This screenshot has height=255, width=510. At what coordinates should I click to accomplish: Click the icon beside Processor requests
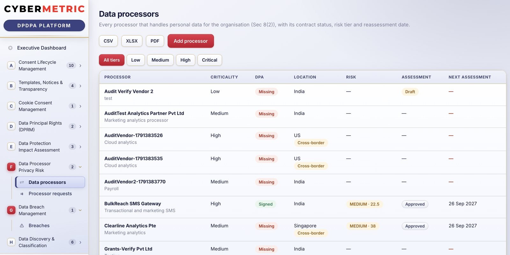coord(22,194)
